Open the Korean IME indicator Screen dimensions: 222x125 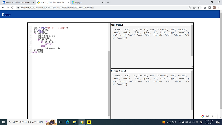201,122
